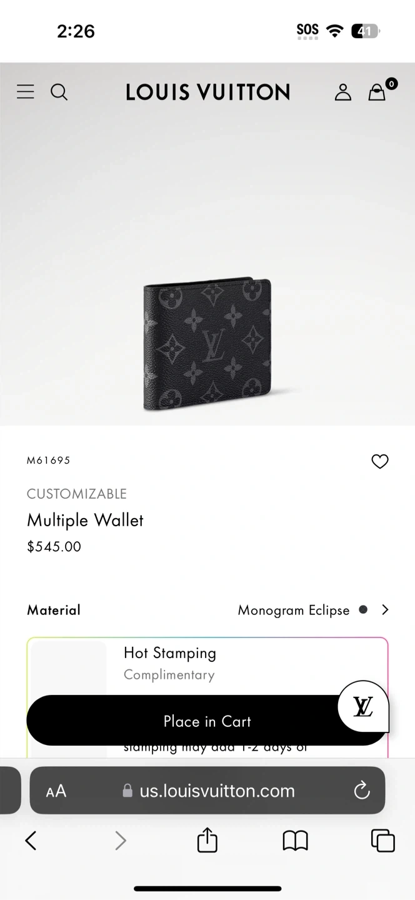Image resolution: width=415 pixels, height=900 pixels.
Task: Go back with Safari back arrow
Action: coord(31,841)
